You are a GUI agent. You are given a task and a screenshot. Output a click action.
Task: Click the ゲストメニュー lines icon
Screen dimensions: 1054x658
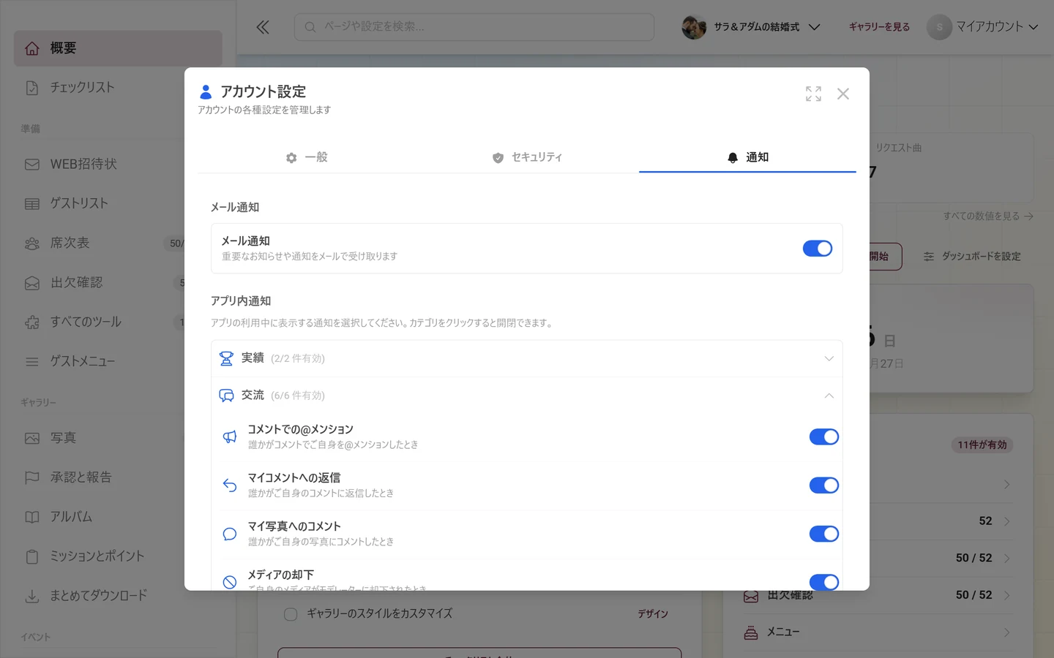[32, 362]
